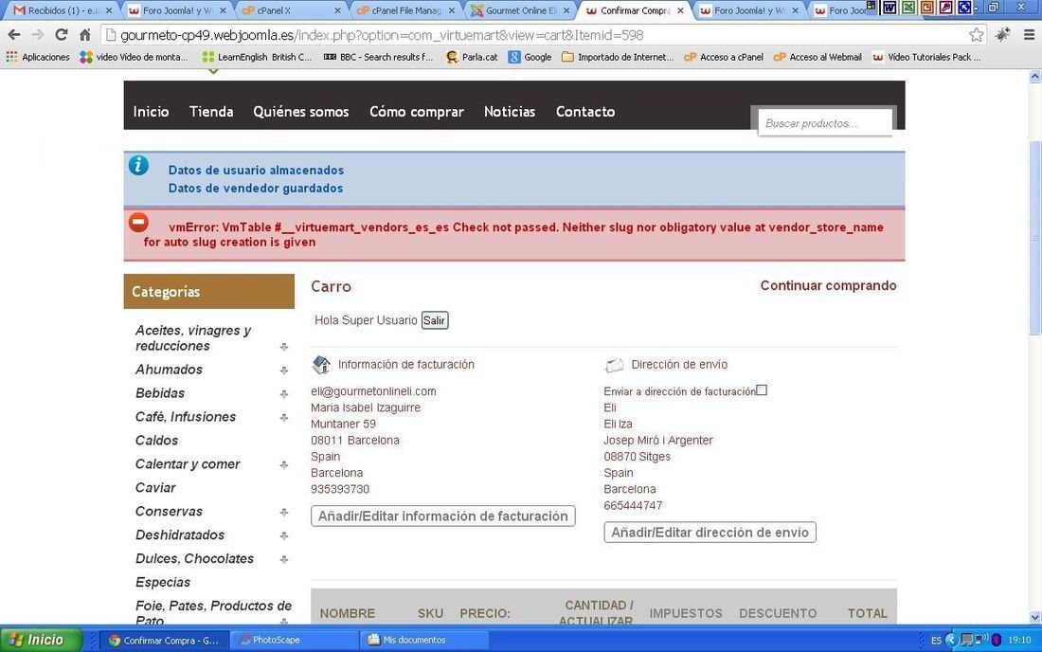Open the Cómo comprar menu item

click(417, 112)
